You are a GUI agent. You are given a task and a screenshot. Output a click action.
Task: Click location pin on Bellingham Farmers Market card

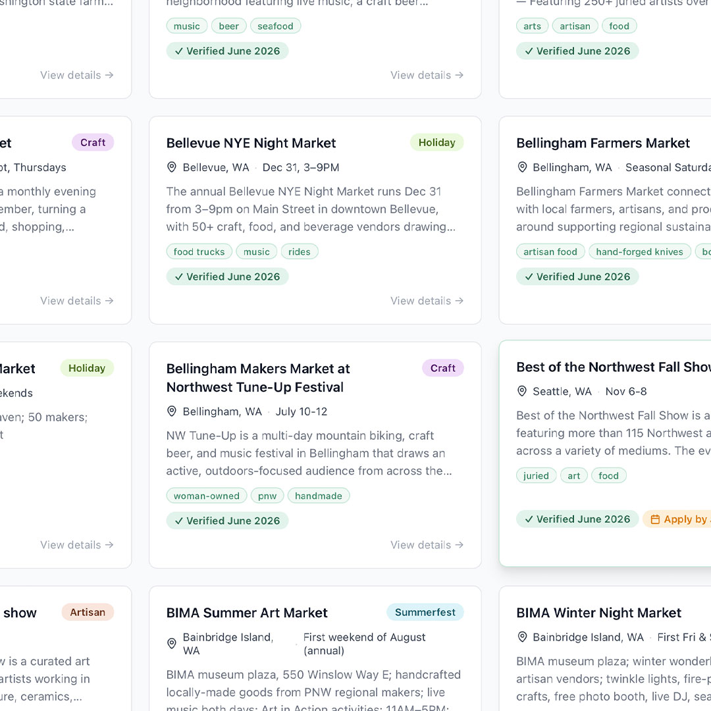pyautogui.click(x=522, y=167)
